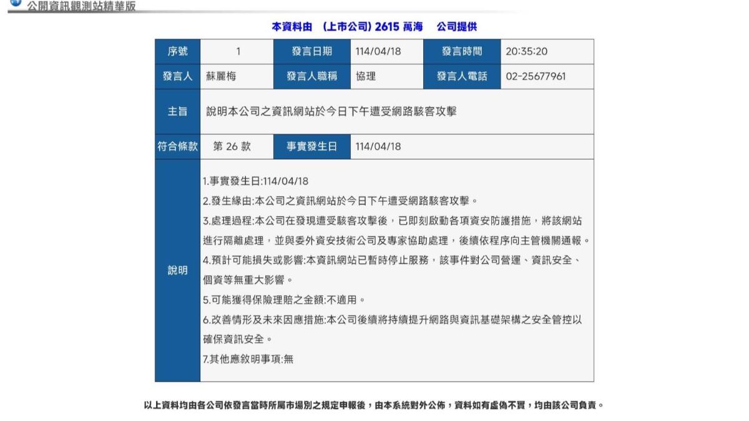The width and height of the screenshot is (749, 421).
Task: Click the 發言人 header cell
Action: (177, 77)
